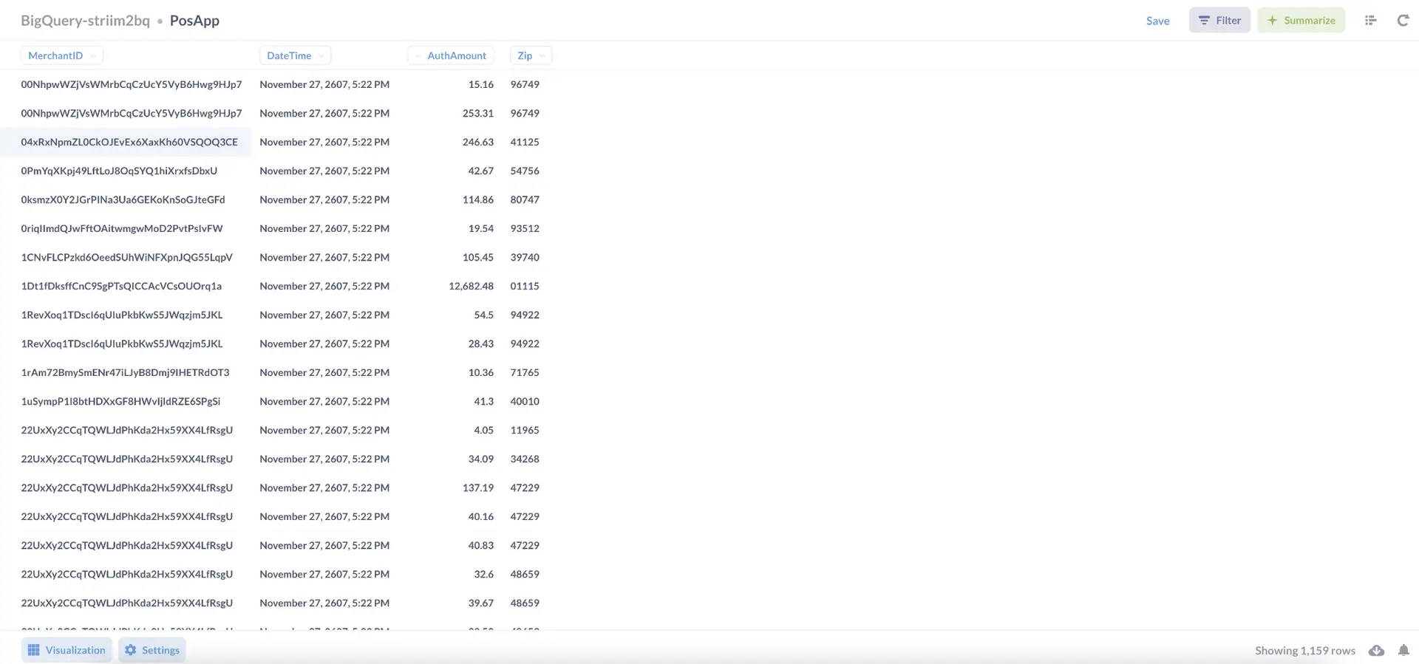Open the Zip column header dropdown
Image resolution: width=1419 pixels, height=664 pixels.
pos(542,56)
